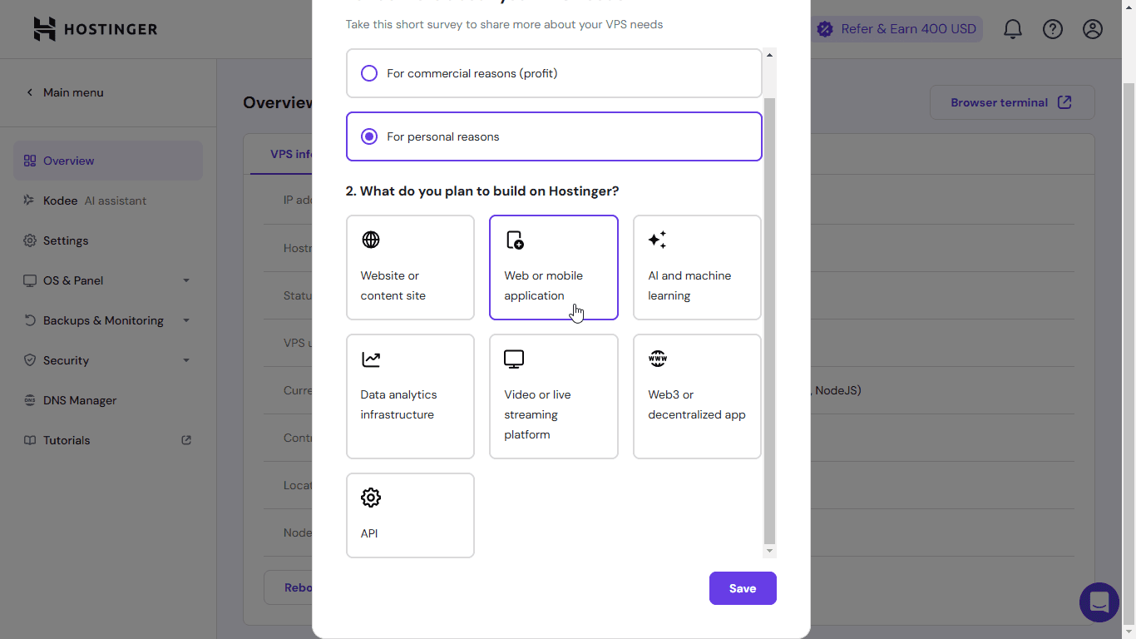
Task: Choose AI and machine learning card
Action: 697,267
